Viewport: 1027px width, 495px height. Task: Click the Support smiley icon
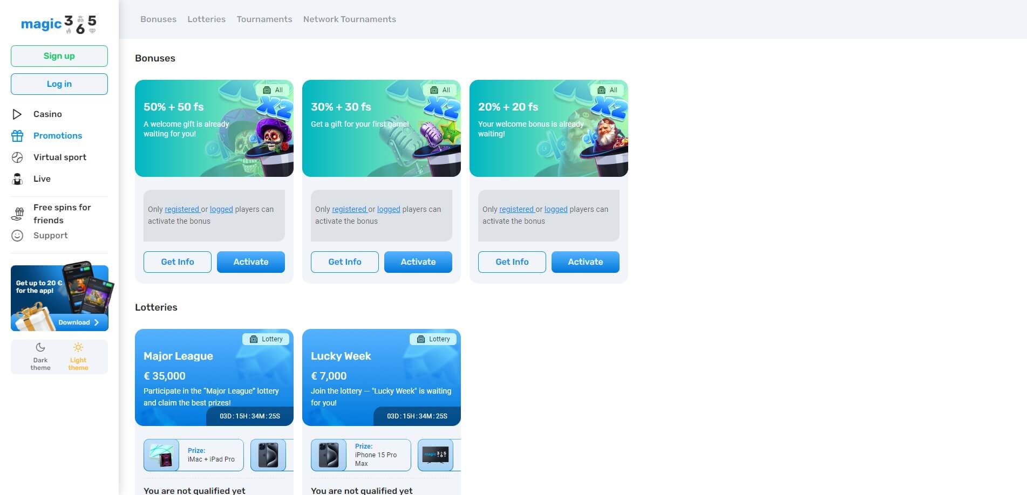pos(17,236)
